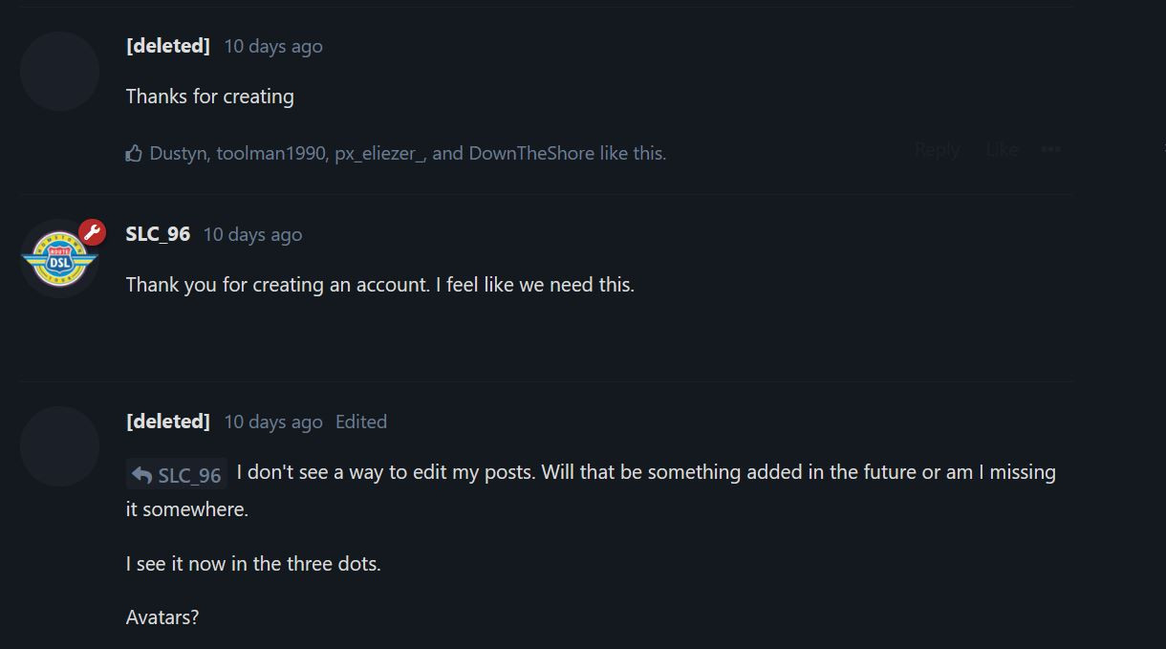Open the three-dots menu on first comment

point(1050,150)
